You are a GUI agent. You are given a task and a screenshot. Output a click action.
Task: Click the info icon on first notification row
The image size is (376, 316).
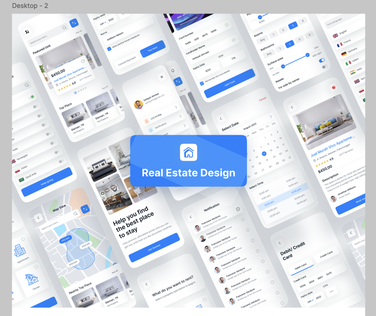click(x=238, y=209)
